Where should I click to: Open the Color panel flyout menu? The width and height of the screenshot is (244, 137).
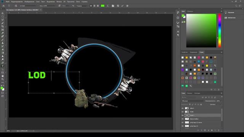click(x=222, y=11)
